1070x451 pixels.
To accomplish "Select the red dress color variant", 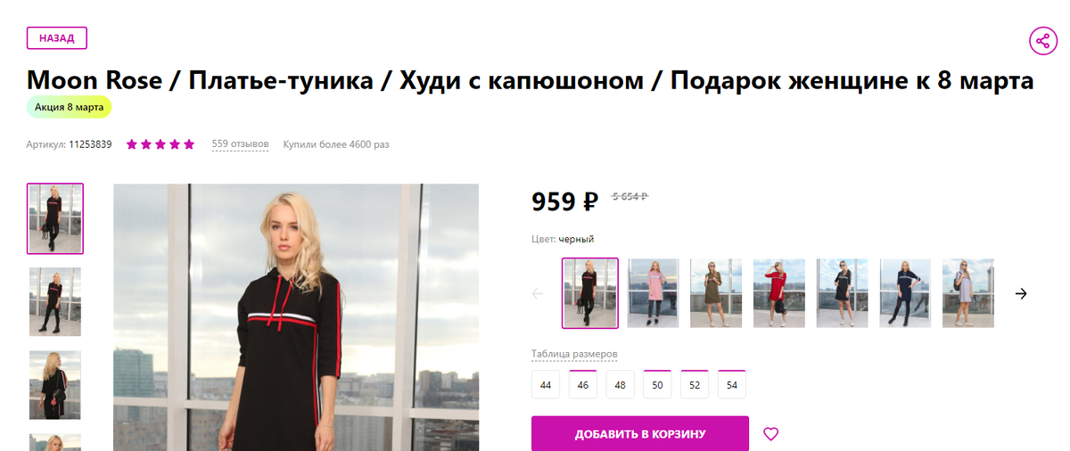I will tap(779, 293).
